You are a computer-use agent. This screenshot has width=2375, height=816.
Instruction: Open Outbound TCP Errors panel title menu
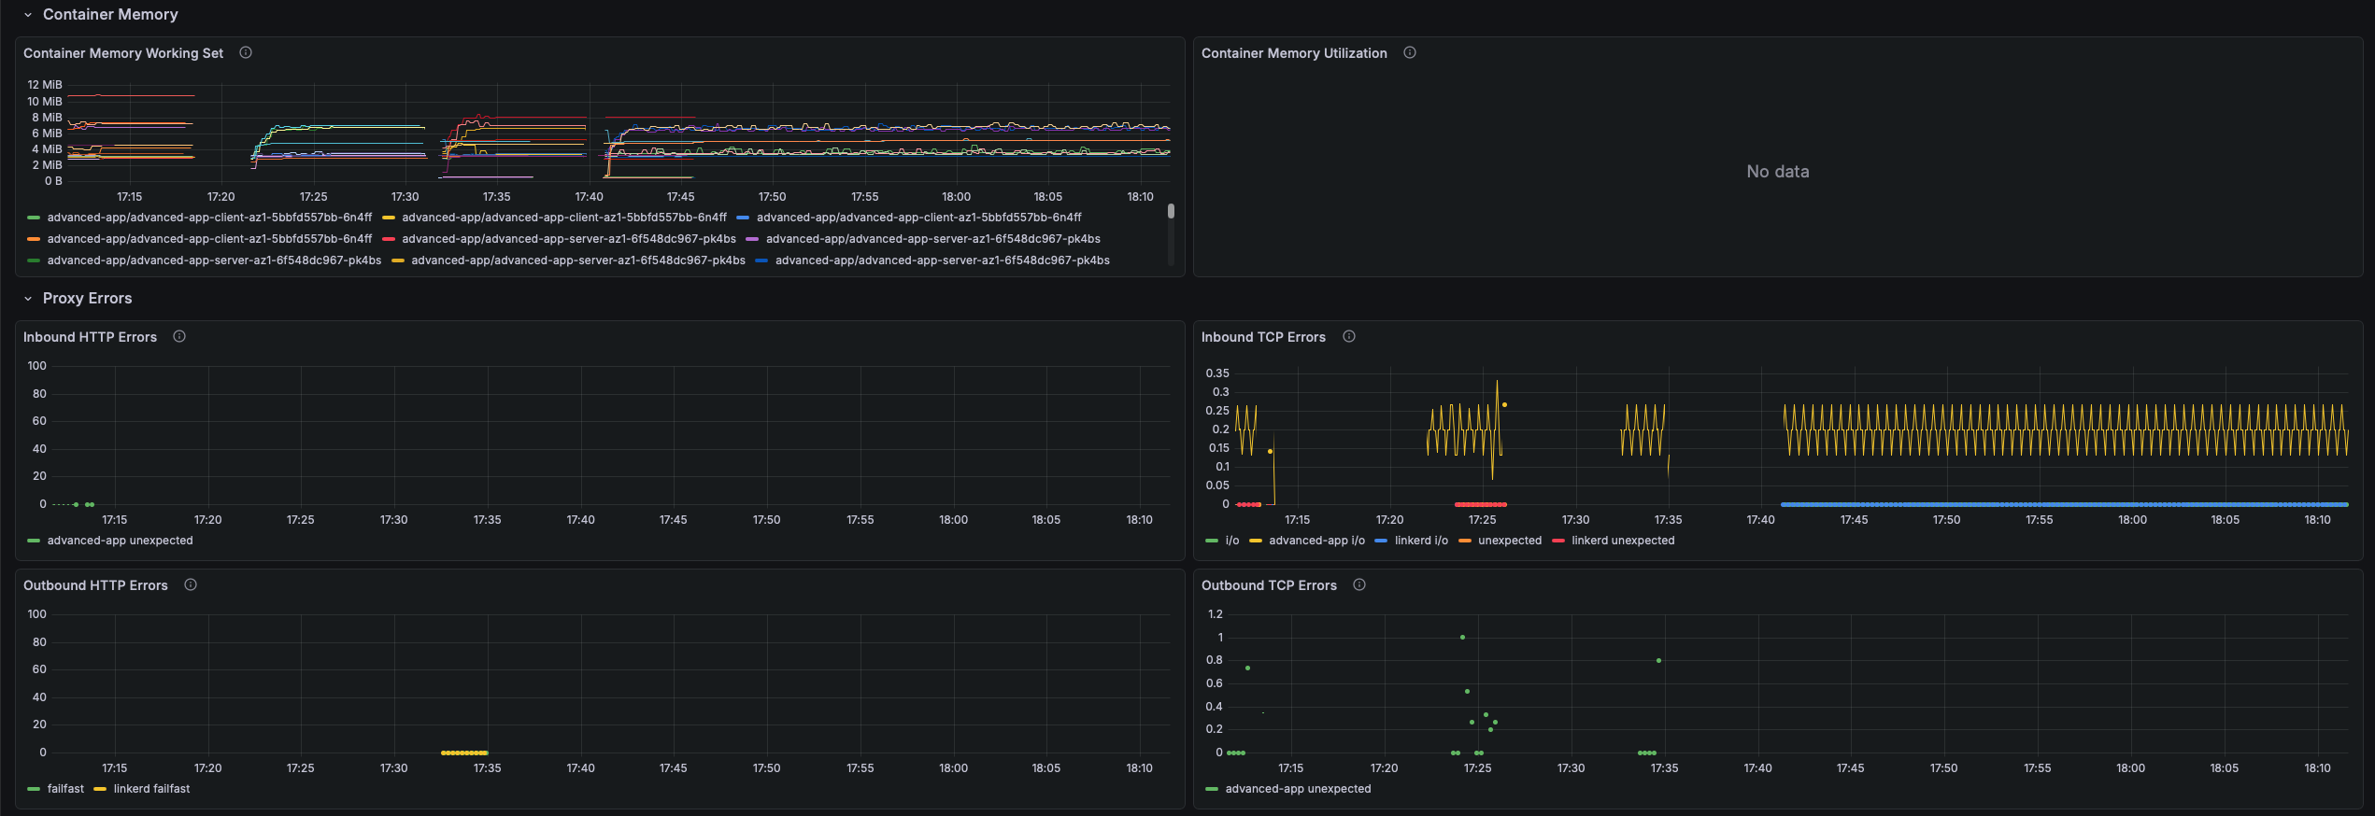(1269, 585)
